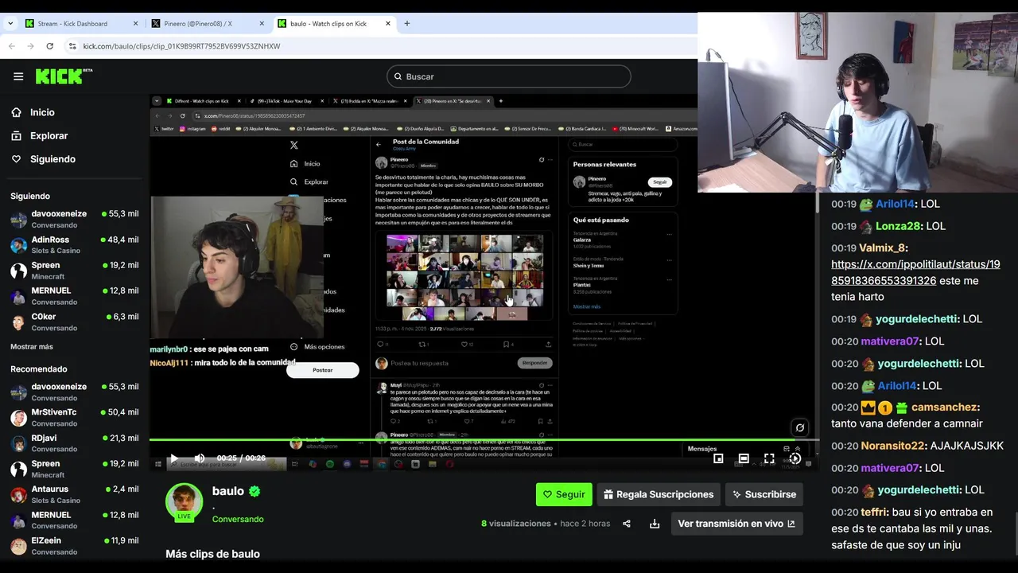Click the browser address bar URL

tap(181, 46)
